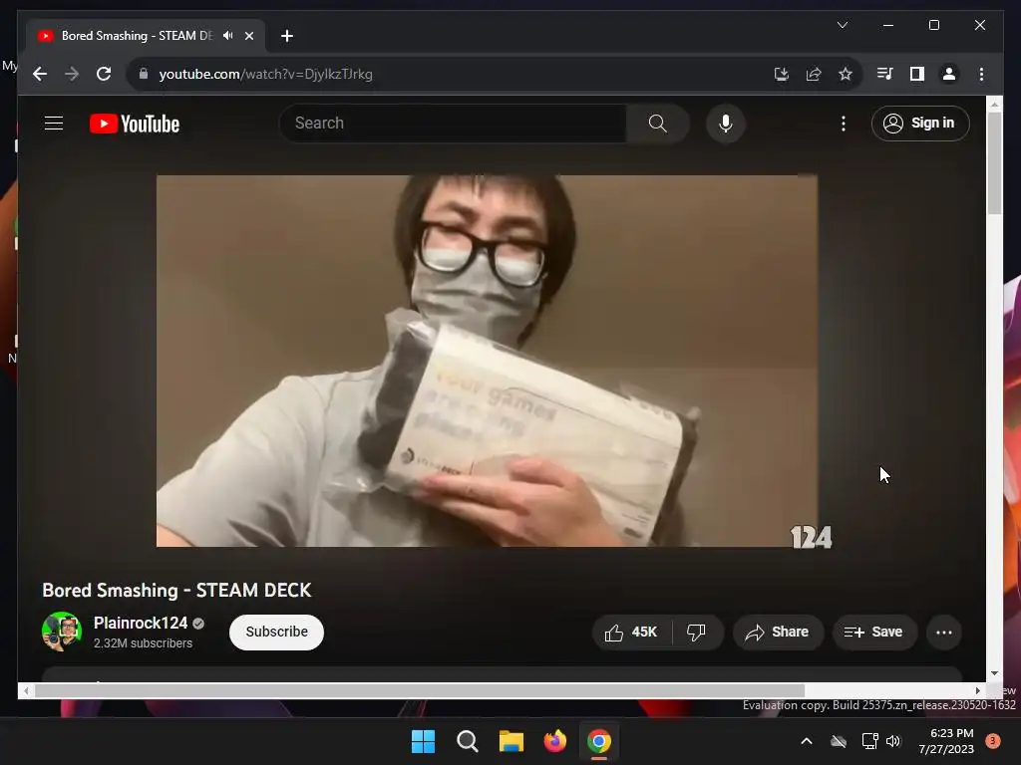The width and height of the screenshot is (1021, 765).
Task: Open the volume control in the tray
Action: pos(893,741)
